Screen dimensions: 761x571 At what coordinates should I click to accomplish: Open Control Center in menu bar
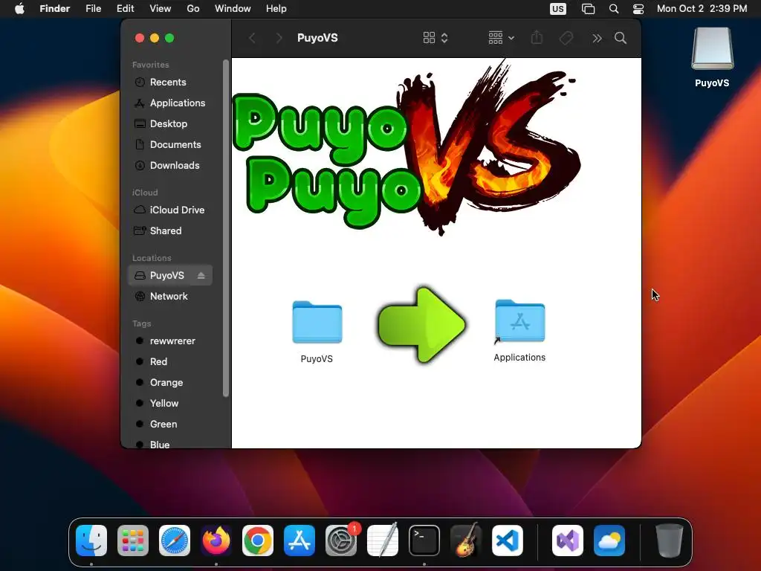tap(638, 9)
